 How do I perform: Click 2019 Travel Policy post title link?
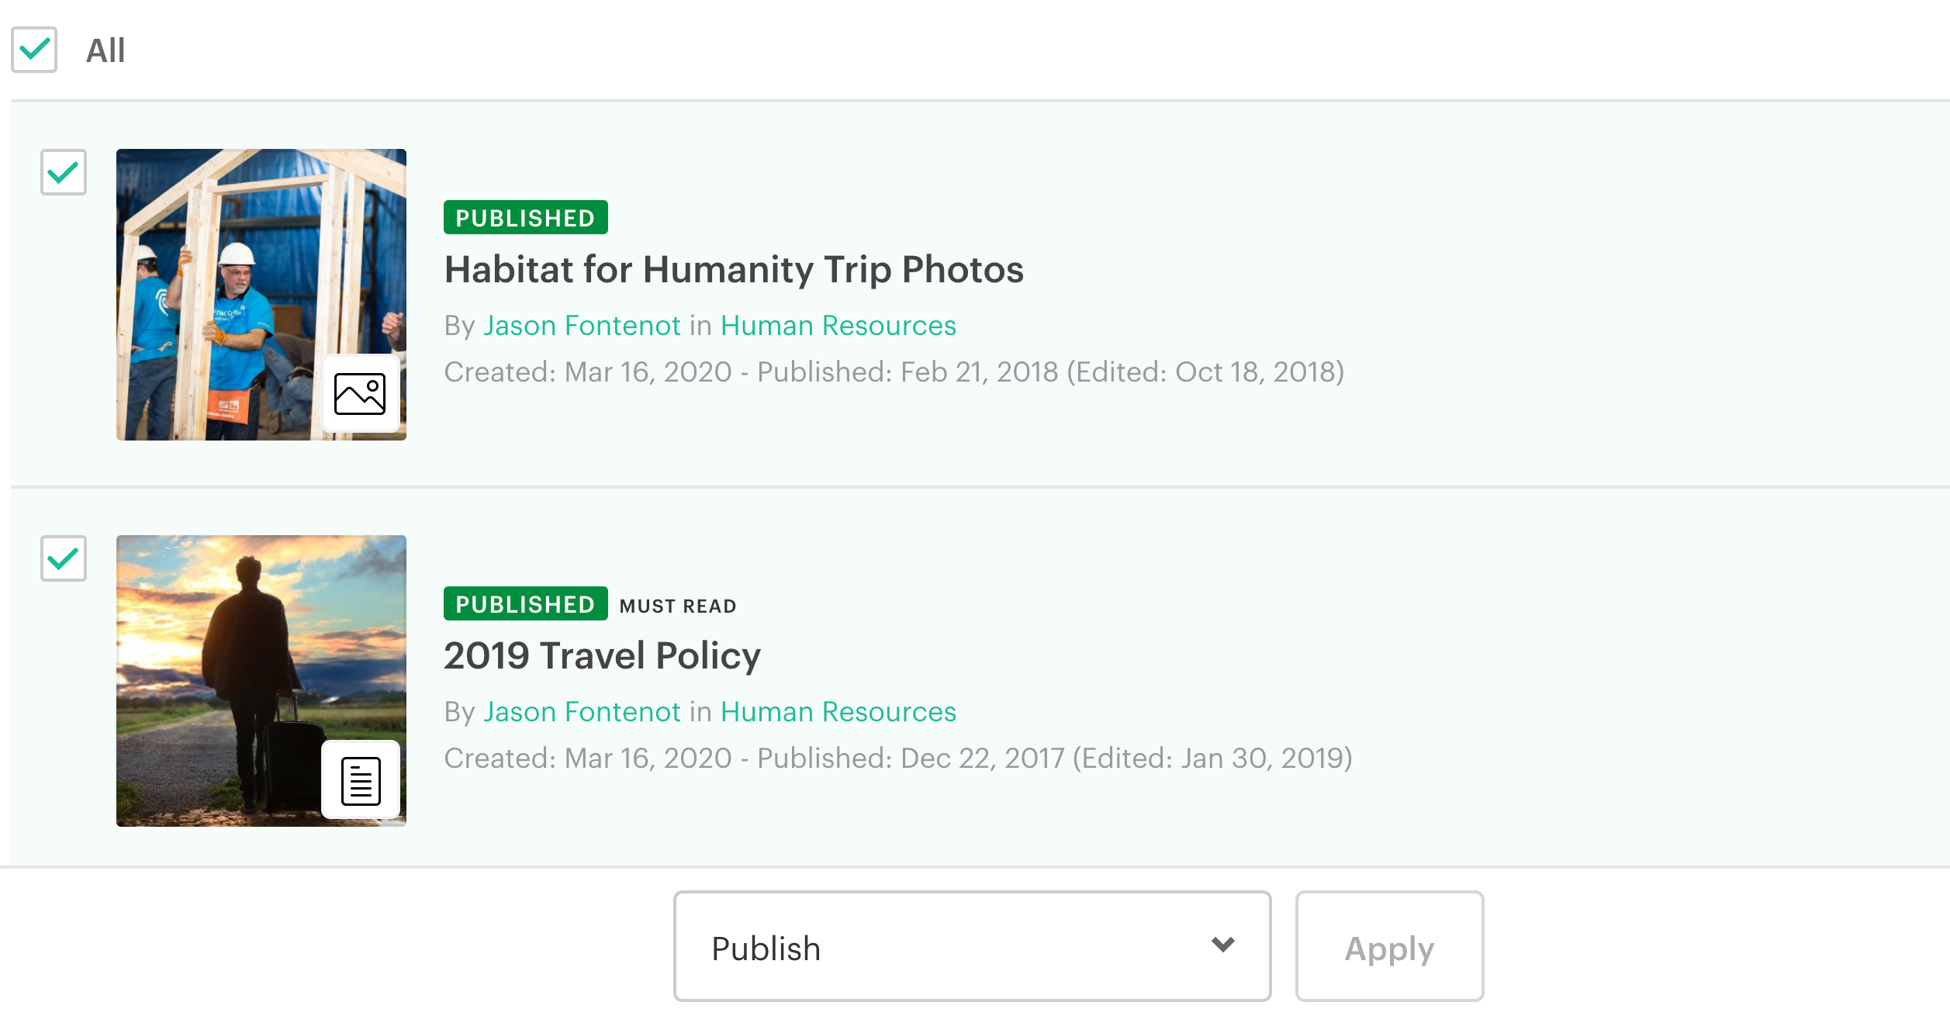[601, 655]
